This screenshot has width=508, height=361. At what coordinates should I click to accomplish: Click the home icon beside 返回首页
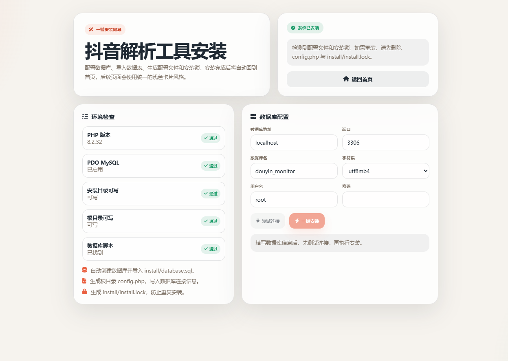346,79
